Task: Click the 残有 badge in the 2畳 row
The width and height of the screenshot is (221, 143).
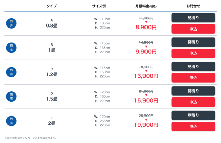Action: click(x=11, y=121)
